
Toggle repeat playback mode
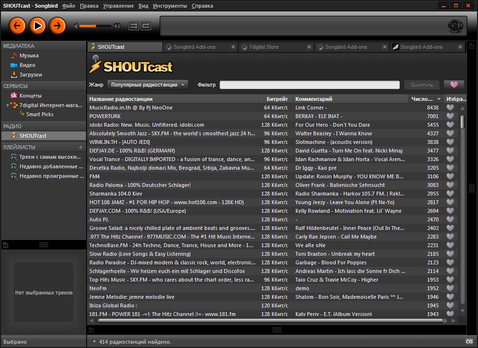click(146, 26)
